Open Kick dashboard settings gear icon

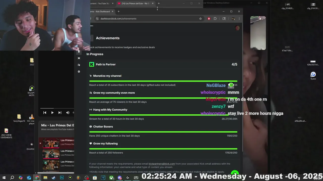tap(79, 72)
